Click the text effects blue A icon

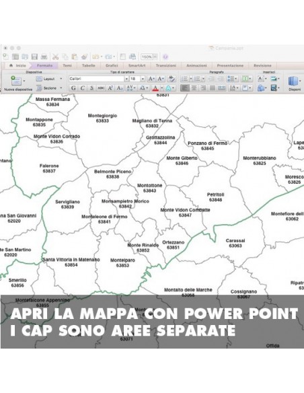pos(168,88)
